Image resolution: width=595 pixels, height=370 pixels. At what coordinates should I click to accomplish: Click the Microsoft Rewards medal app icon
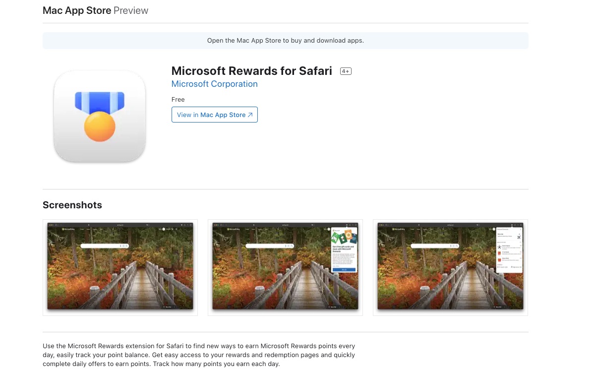tap(100, 116)
